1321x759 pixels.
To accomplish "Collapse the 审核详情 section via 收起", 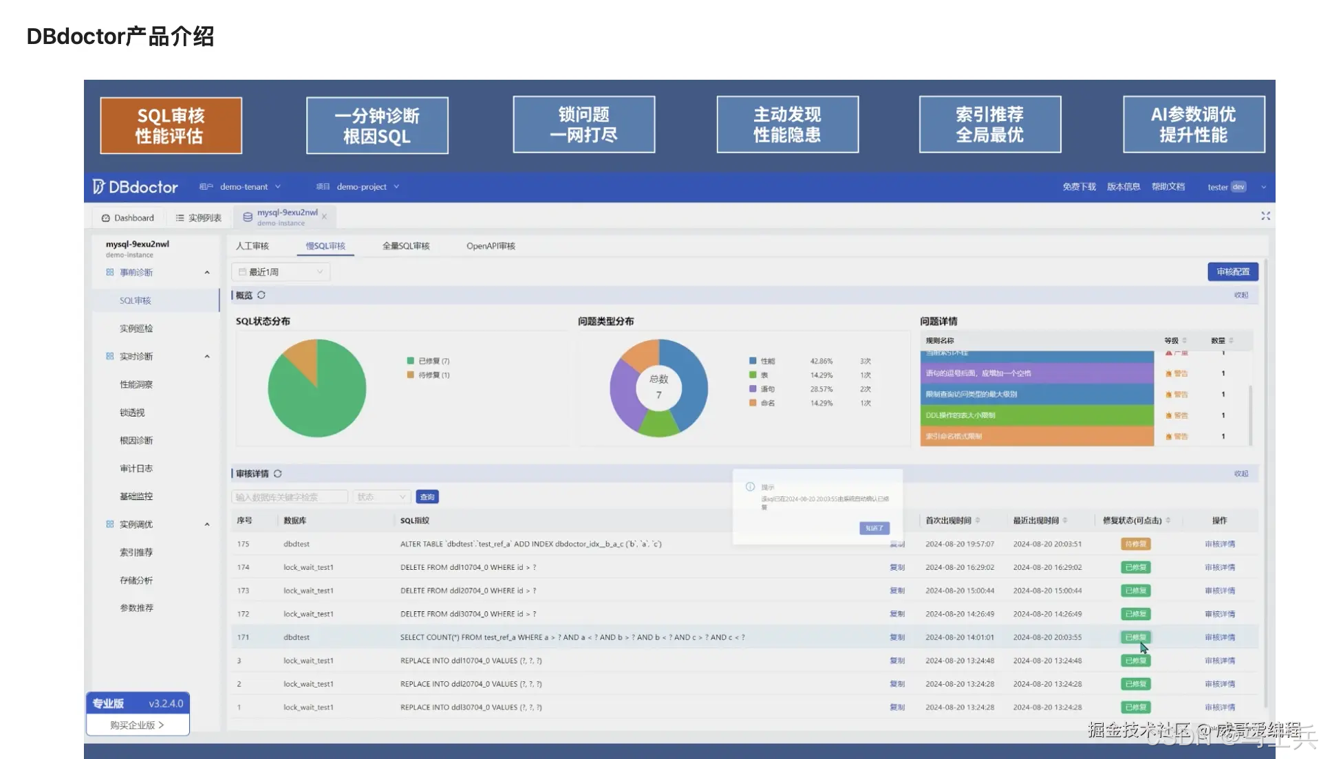I will point(1241,474).
